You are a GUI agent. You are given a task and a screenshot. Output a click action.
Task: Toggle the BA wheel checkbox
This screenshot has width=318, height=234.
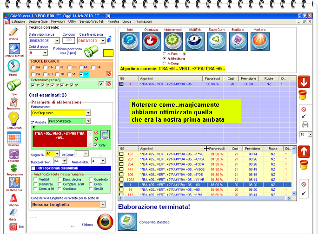pyautogui.click(x=33, y=67)
